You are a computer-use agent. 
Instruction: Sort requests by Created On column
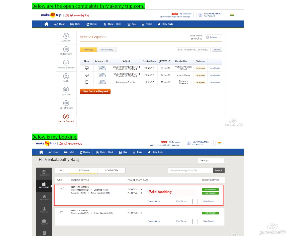149,61
